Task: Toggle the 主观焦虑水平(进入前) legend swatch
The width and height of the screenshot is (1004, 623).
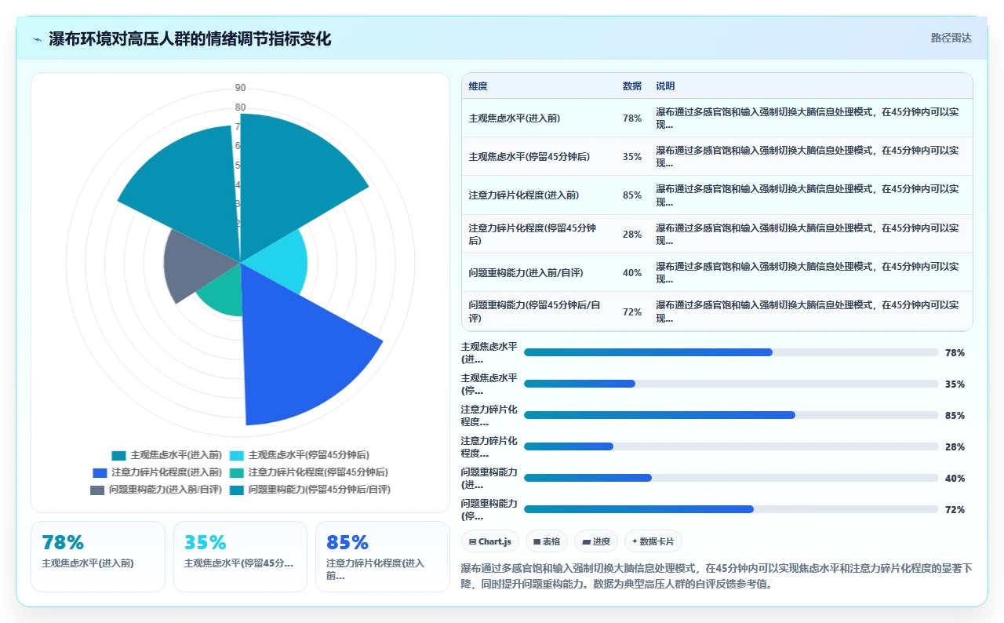Action: 118,455
